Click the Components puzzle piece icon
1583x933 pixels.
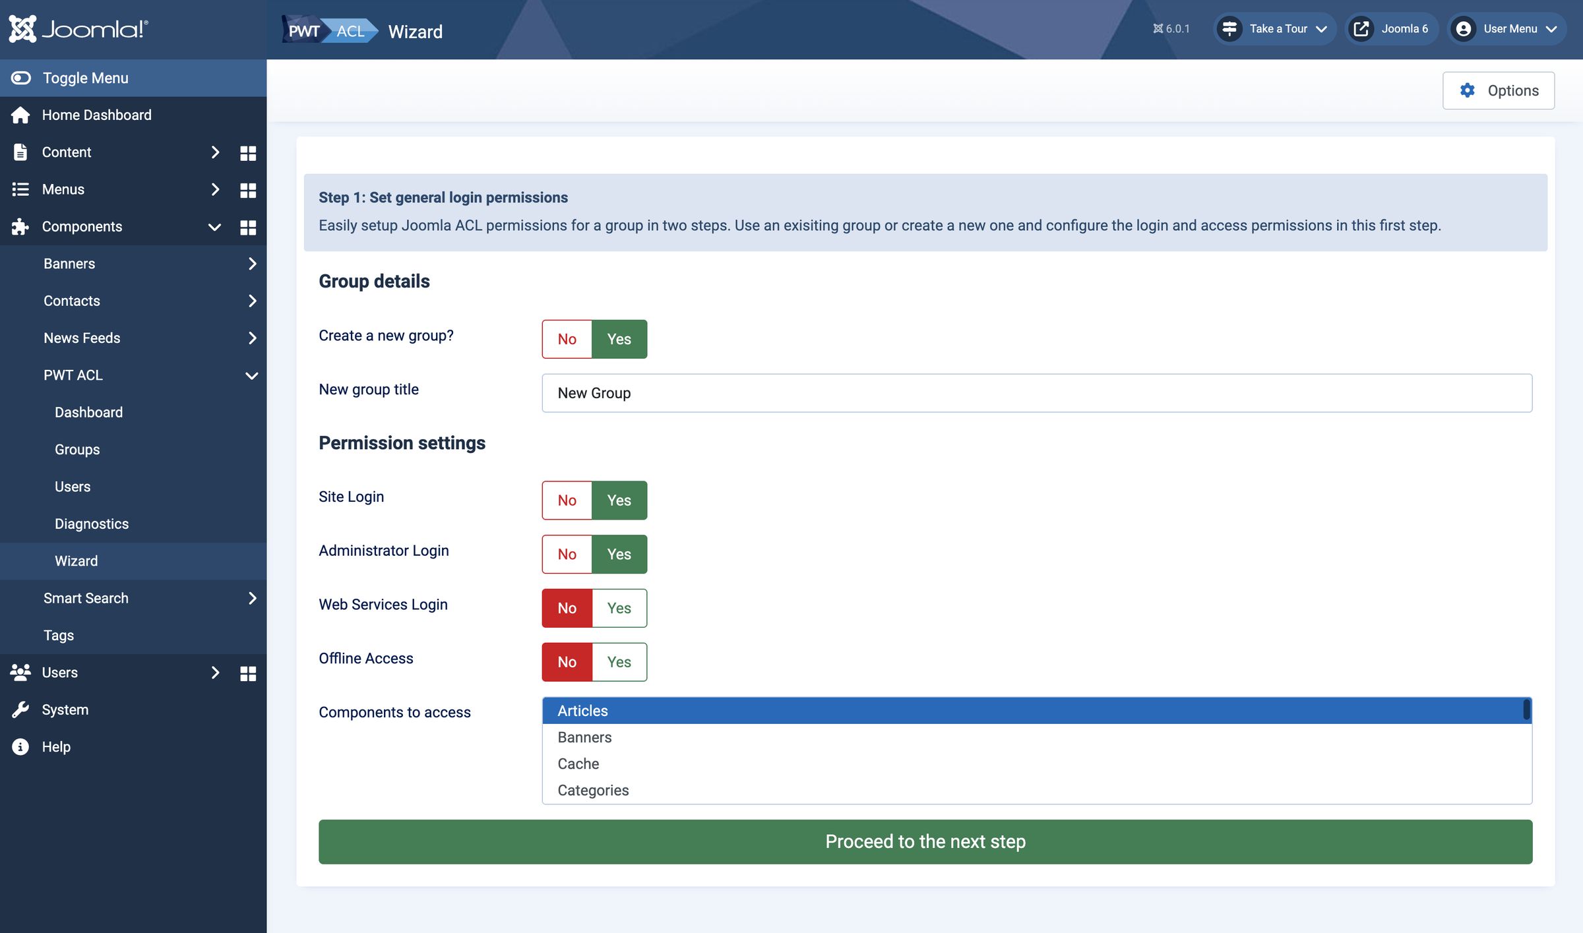[x=20, y=226]
